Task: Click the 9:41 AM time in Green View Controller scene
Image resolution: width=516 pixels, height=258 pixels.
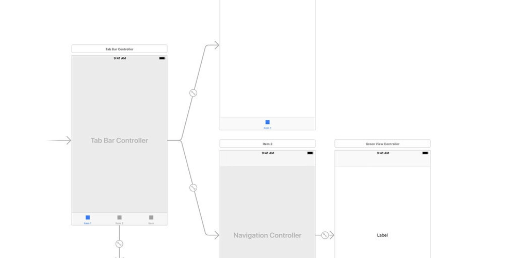Action: (x=383, y=153)
